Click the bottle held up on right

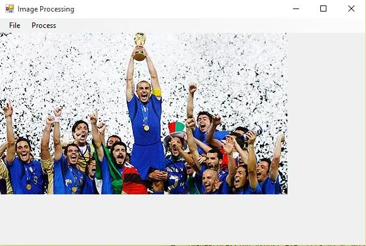pyautogui.click(x=256, y=131)
